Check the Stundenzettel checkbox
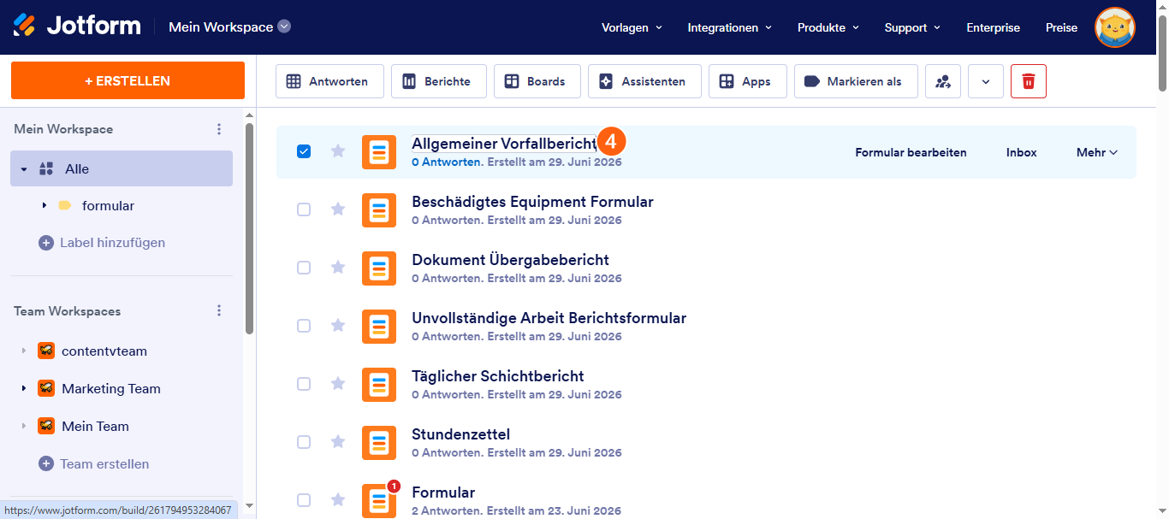1169x519 pixels. tap(304, 442)
